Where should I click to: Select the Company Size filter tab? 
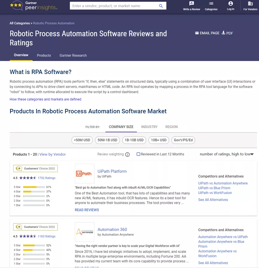[121, 127]
